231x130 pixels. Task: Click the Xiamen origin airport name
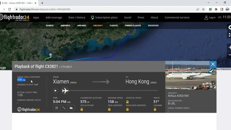click(61, 82)
